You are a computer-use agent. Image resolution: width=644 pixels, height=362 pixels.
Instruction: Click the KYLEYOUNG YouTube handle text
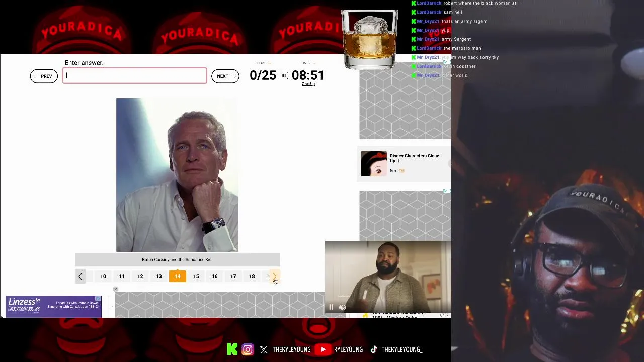point(348,349)
